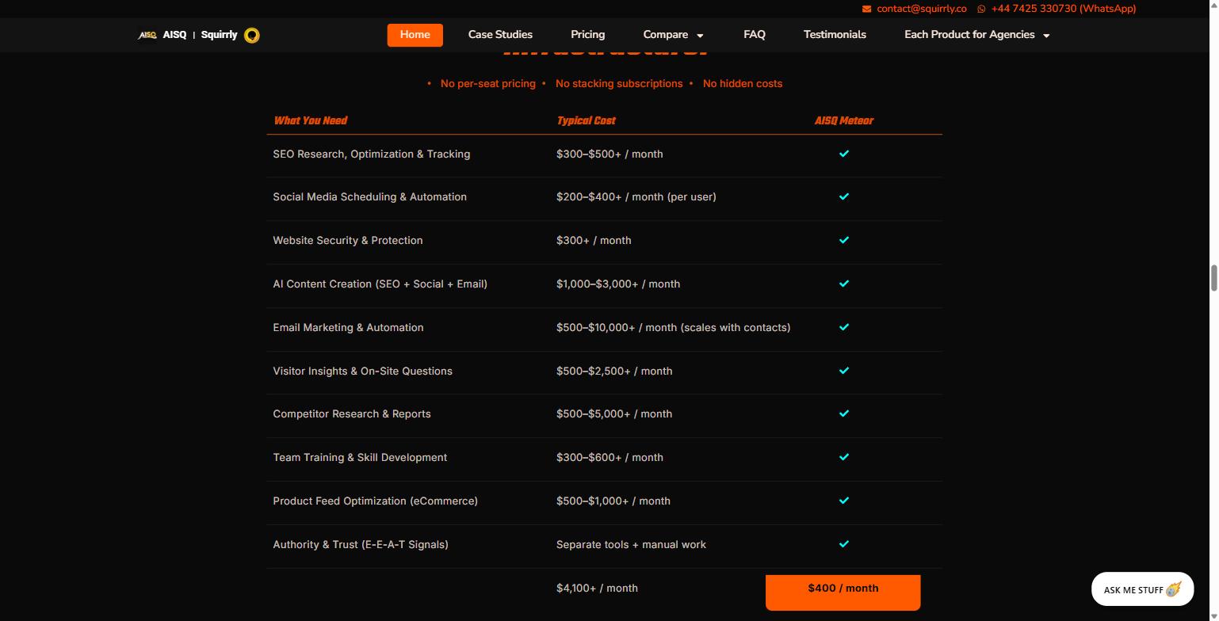Click checkmark in Team Training row
Screen dimensions: 1219x621
click(x=844, y=457)
